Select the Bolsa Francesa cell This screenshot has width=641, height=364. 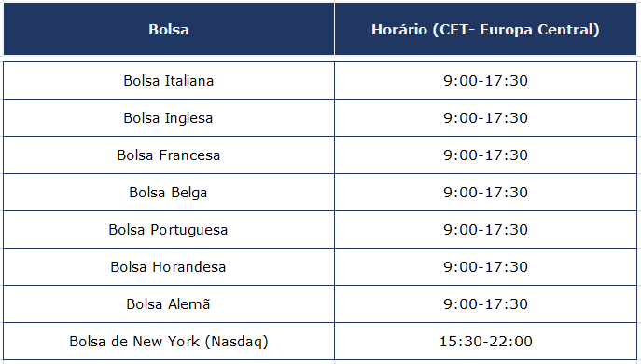(169, 155)
